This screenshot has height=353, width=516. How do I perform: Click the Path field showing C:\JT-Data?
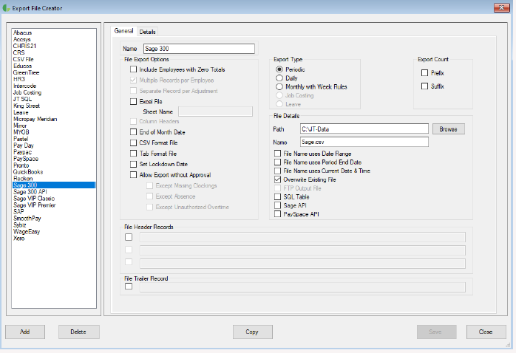pos(364,128)
